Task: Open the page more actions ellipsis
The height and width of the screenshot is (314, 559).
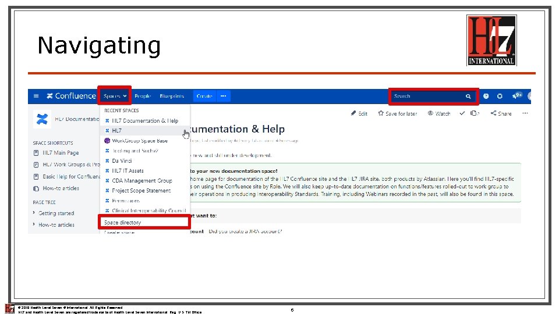Action: pyautogui.click(x=525, y=113)
